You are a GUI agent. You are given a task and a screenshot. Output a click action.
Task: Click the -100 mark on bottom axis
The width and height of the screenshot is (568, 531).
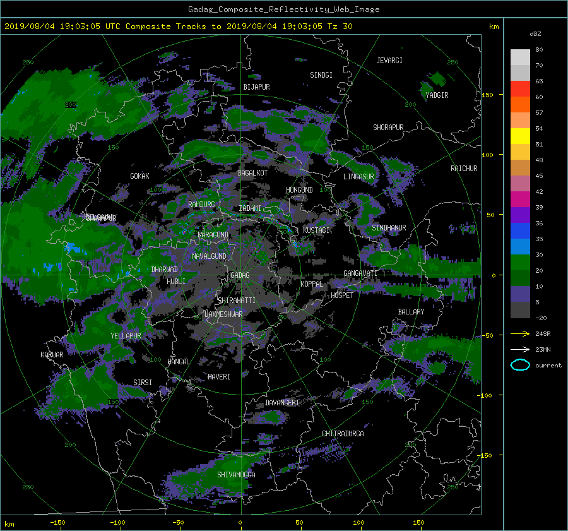tap(117, 523)
